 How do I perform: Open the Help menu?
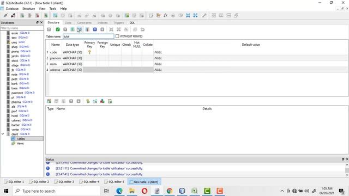click(x=63, y=9)
